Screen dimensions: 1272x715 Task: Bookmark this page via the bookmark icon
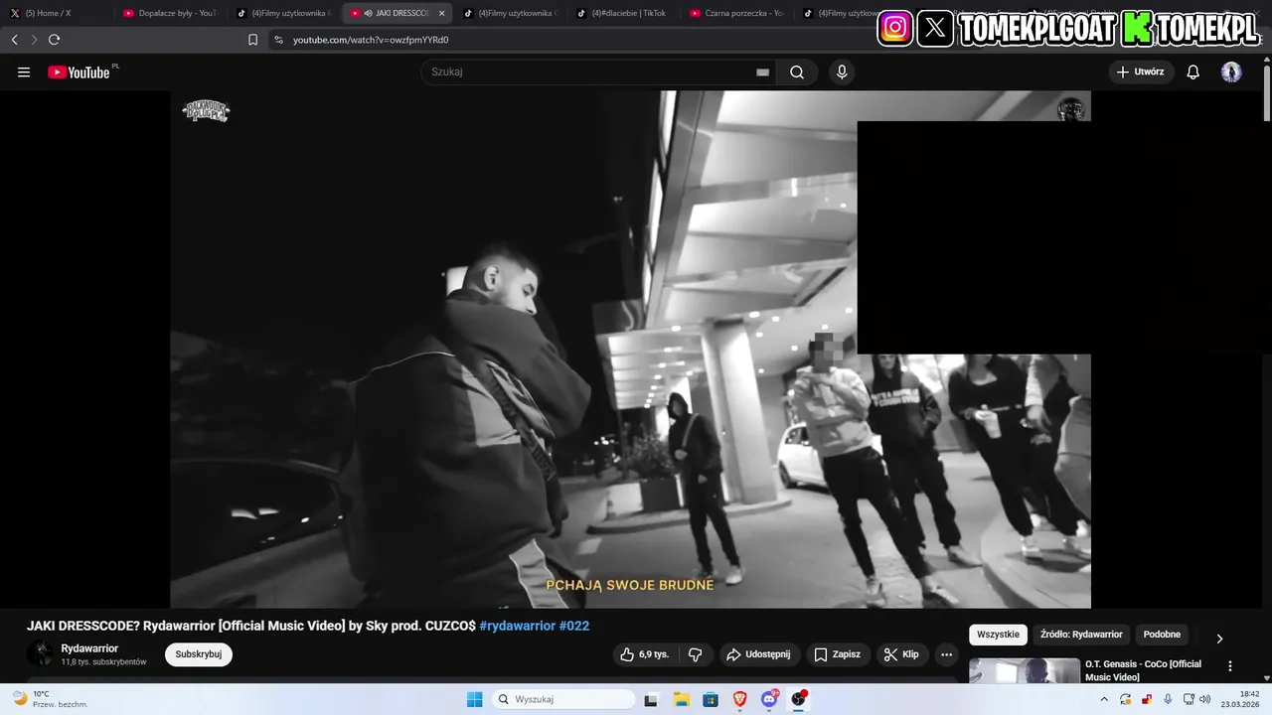[x=252, y=40]
